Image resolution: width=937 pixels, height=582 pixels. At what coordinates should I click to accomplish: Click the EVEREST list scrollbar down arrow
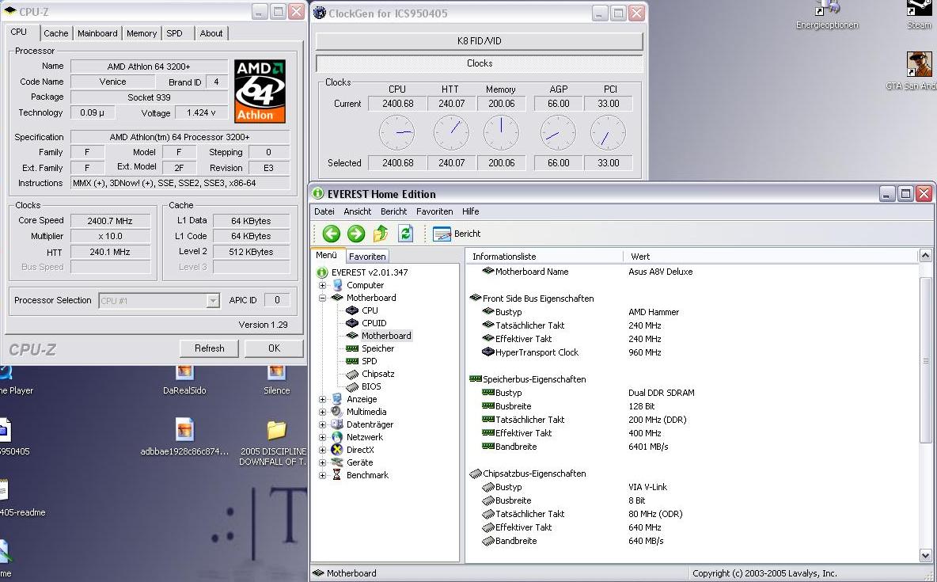pos(926,556)
